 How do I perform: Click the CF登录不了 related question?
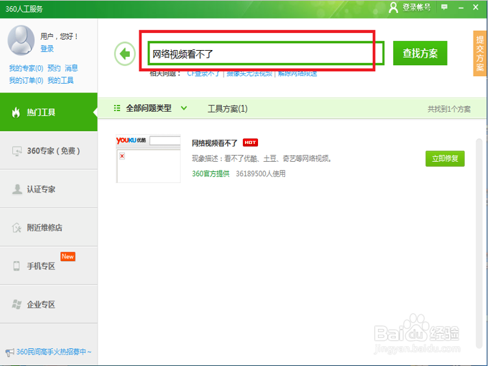(204, 73)
